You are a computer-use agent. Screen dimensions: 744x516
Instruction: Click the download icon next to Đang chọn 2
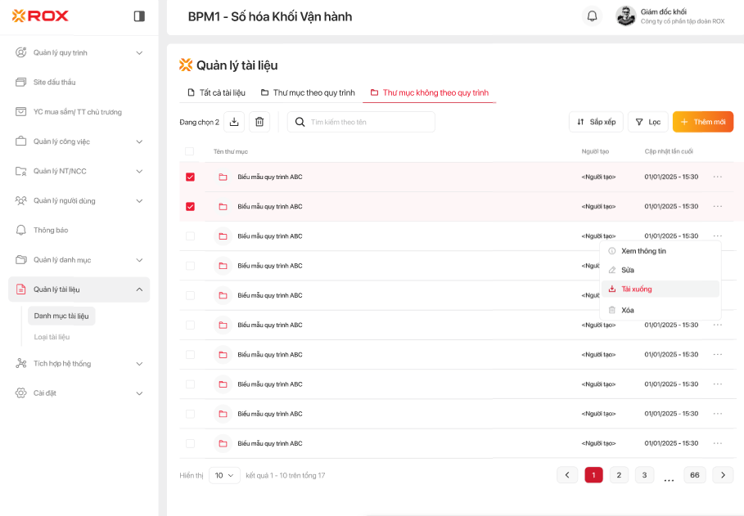[x=234, y=122]
